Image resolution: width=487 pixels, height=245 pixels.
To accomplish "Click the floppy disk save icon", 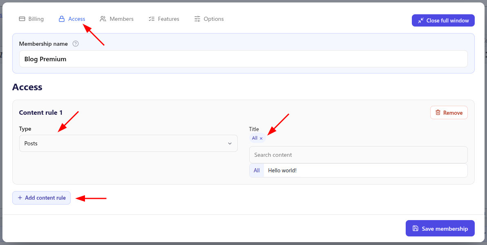I will point(415,228).
